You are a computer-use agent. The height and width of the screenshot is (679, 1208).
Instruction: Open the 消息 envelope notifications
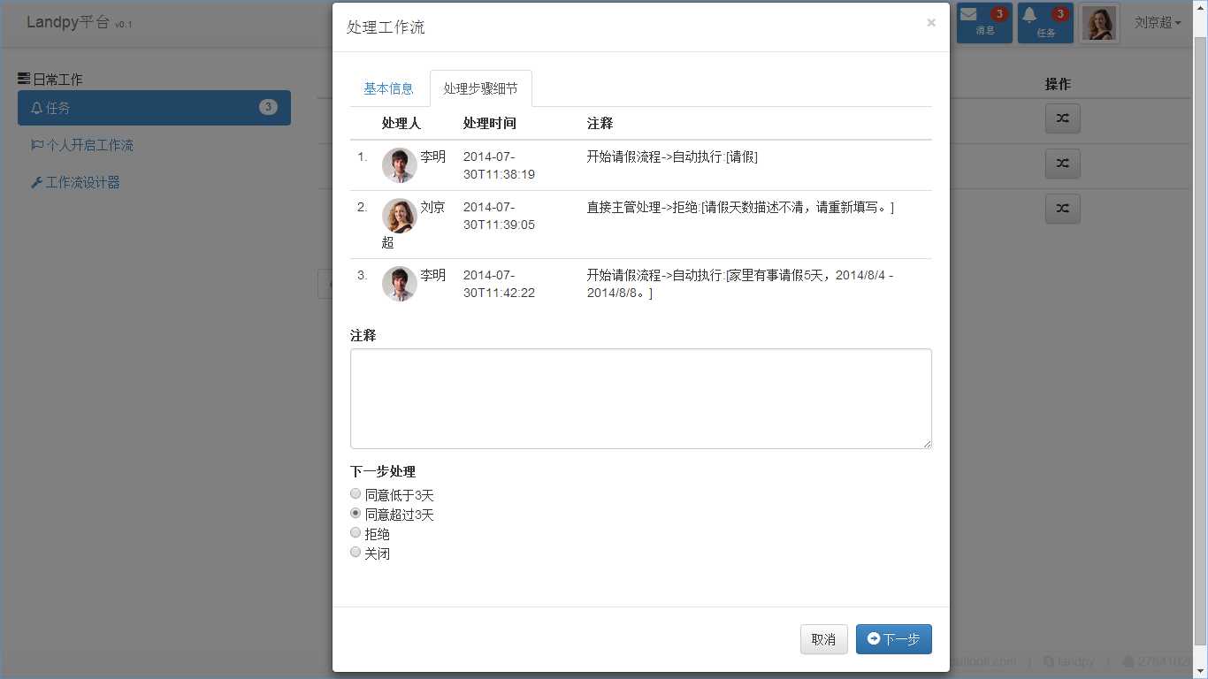pyautogui.click(x=984, y=23)
